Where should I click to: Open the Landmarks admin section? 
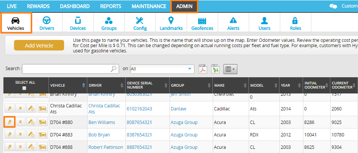(x=171, y=23)
